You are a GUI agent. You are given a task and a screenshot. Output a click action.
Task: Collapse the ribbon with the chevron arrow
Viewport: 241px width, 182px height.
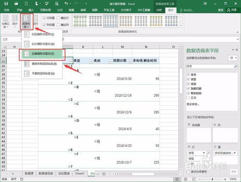pyautogui.click(x=238, y=32)
